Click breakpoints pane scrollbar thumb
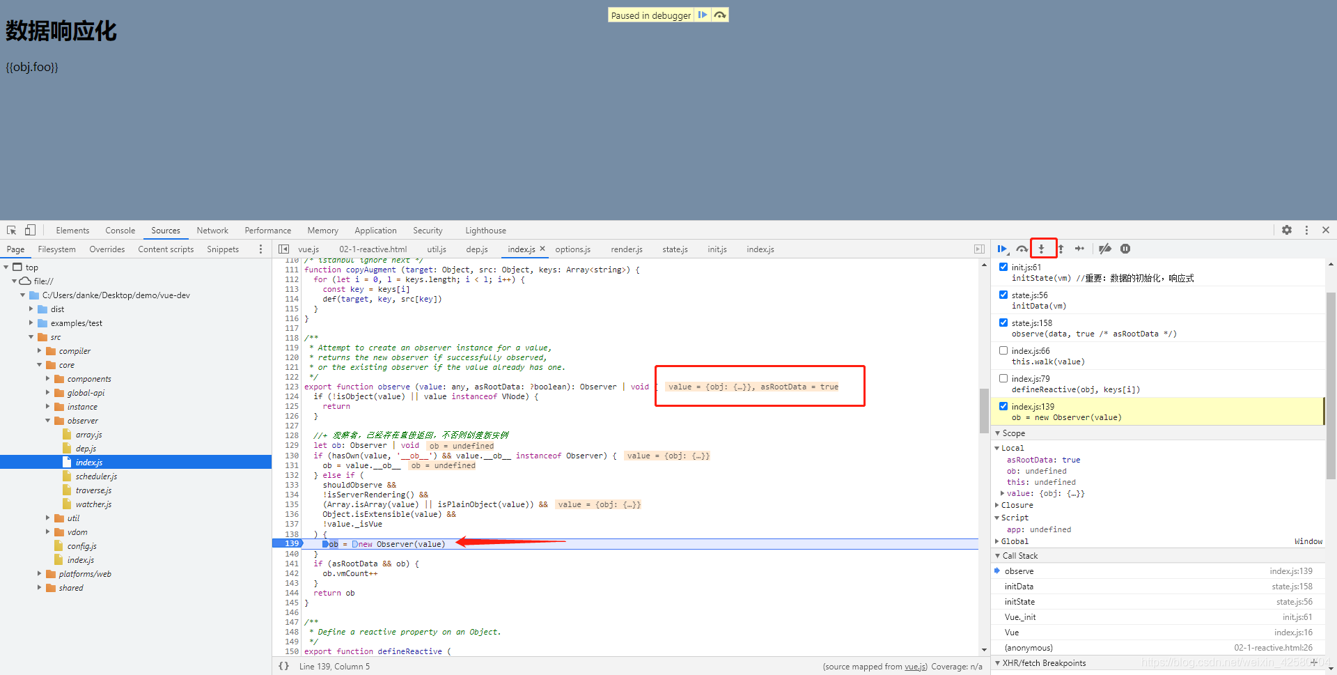This screenshot has height=675, width=1337. (1331, 385)
